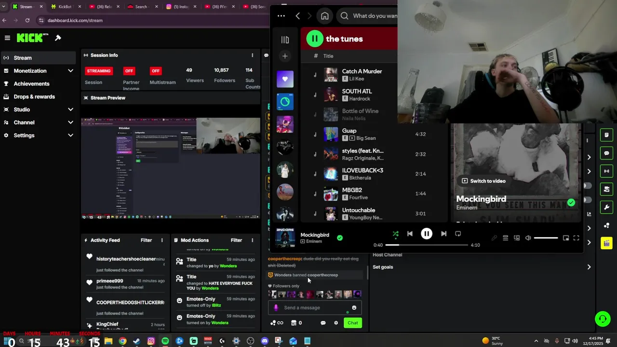Adjust Spotify volume slider
This screenshot has height=347, width=617.
546,238
